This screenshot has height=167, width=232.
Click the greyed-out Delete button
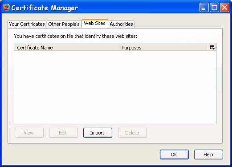[132, 133]
